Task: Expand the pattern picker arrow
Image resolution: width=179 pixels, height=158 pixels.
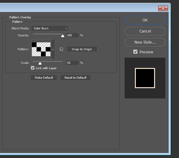Action: tap(53, 49)
